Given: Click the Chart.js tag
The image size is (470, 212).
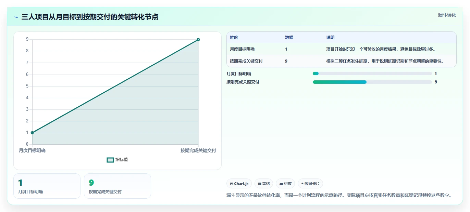Looking at the screenshot, I should point(239,184).
